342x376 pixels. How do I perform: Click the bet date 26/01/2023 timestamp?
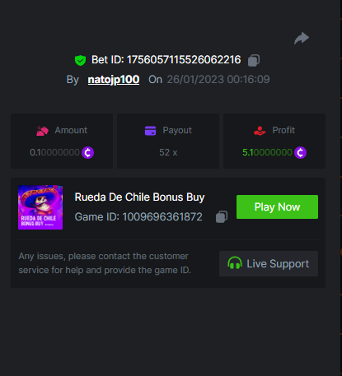click(x=218, y=80)
